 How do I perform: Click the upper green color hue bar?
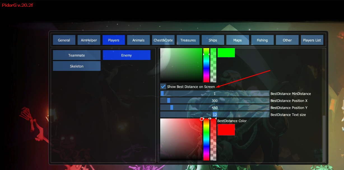206,65
